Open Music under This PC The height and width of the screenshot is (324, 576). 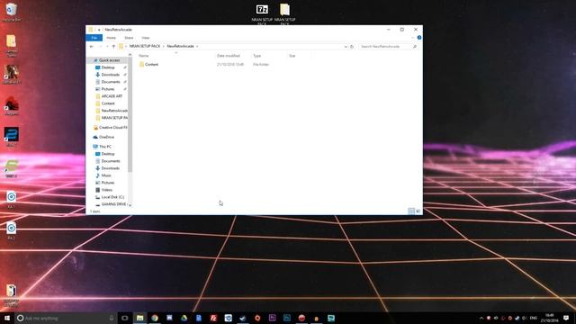106,175
